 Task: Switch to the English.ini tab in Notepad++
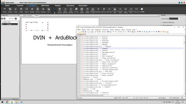click(x=81, y=35)
